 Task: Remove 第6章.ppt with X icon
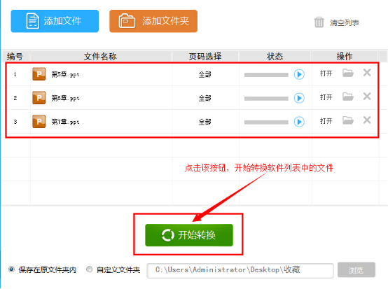coord(367,96)
